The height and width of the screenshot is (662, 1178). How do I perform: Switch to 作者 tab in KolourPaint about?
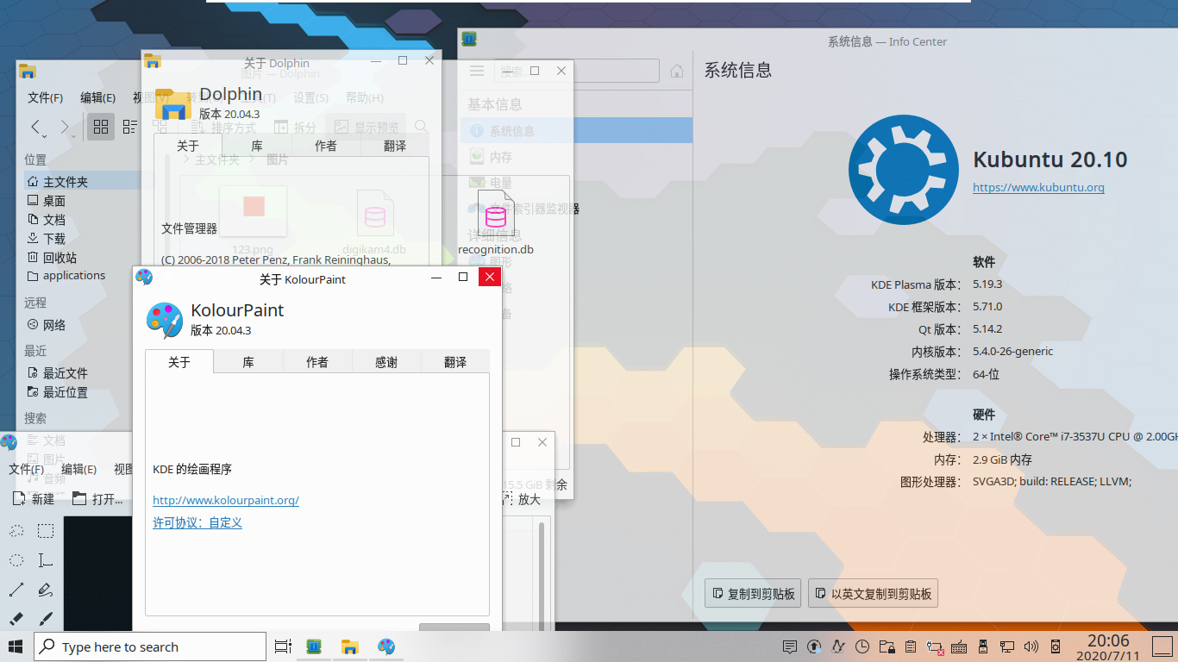317,362
